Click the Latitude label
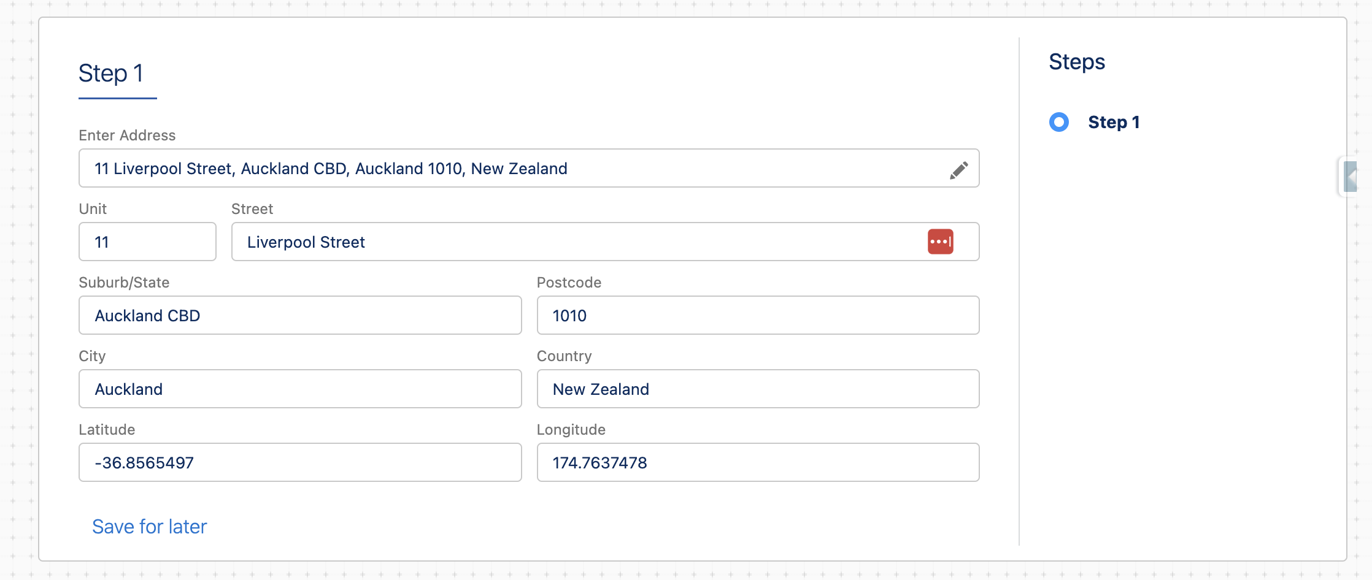 tap(107, 430)
